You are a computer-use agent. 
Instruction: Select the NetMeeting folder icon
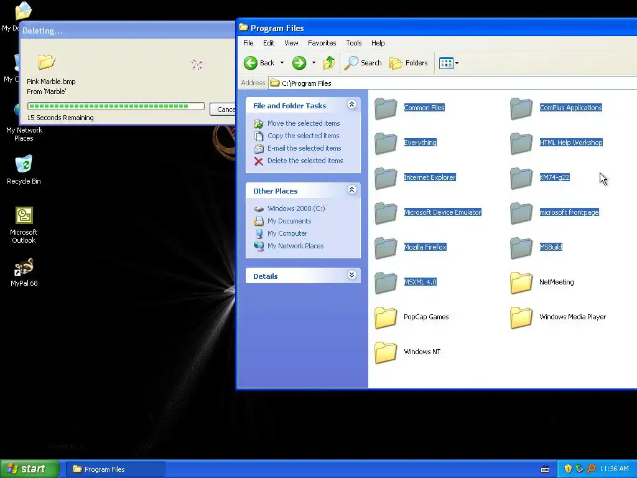[x=521, y=283]
